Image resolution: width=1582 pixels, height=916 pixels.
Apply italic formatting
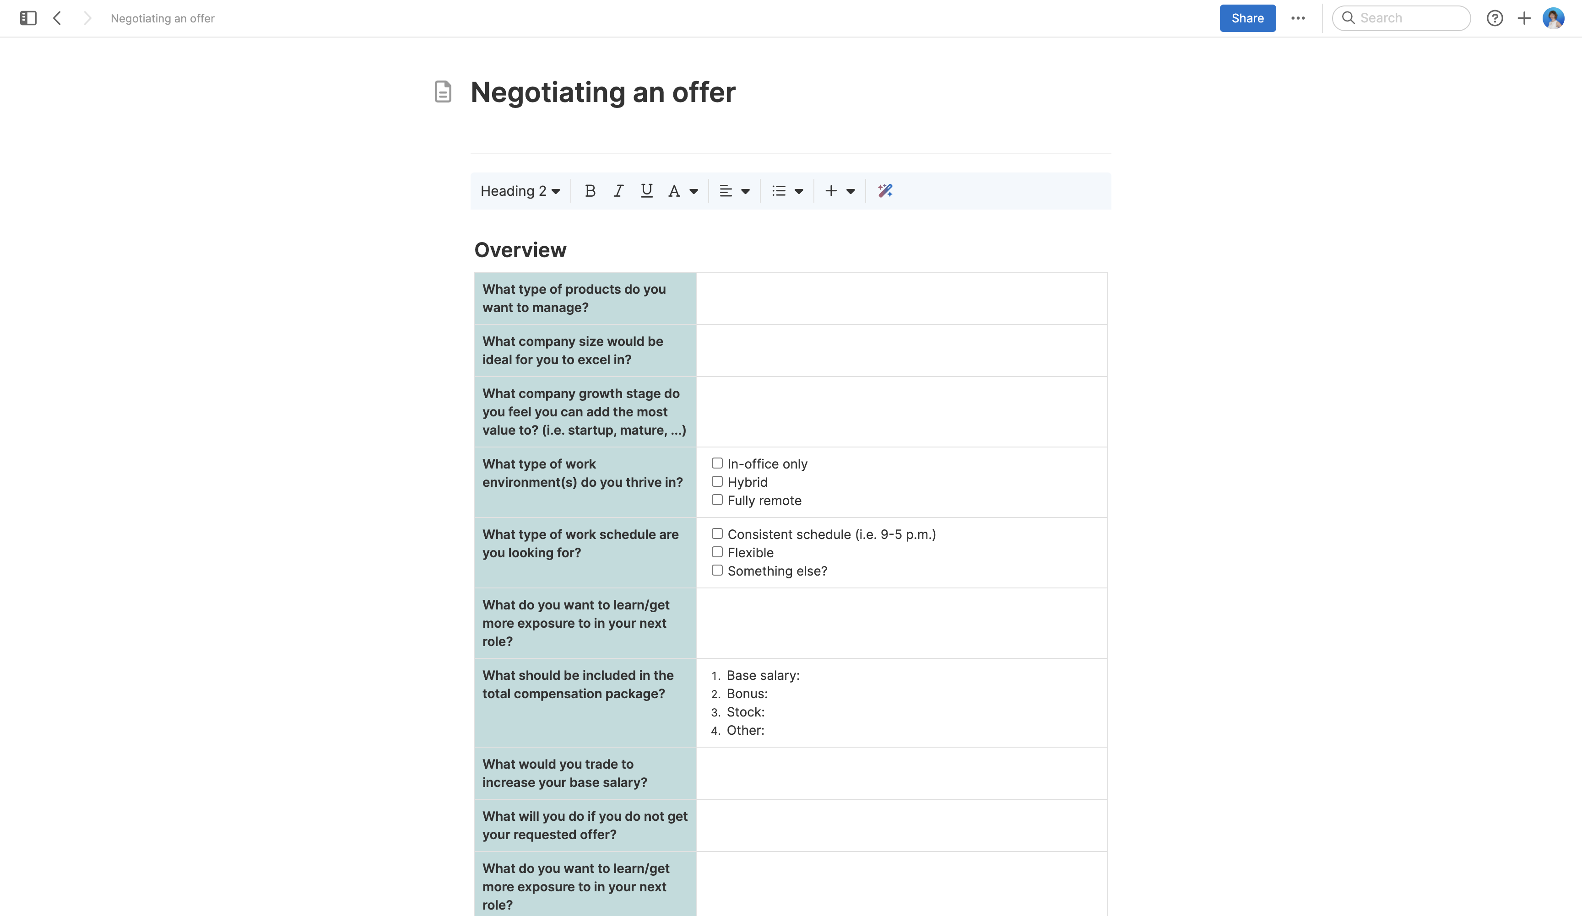tap(618, 191)
